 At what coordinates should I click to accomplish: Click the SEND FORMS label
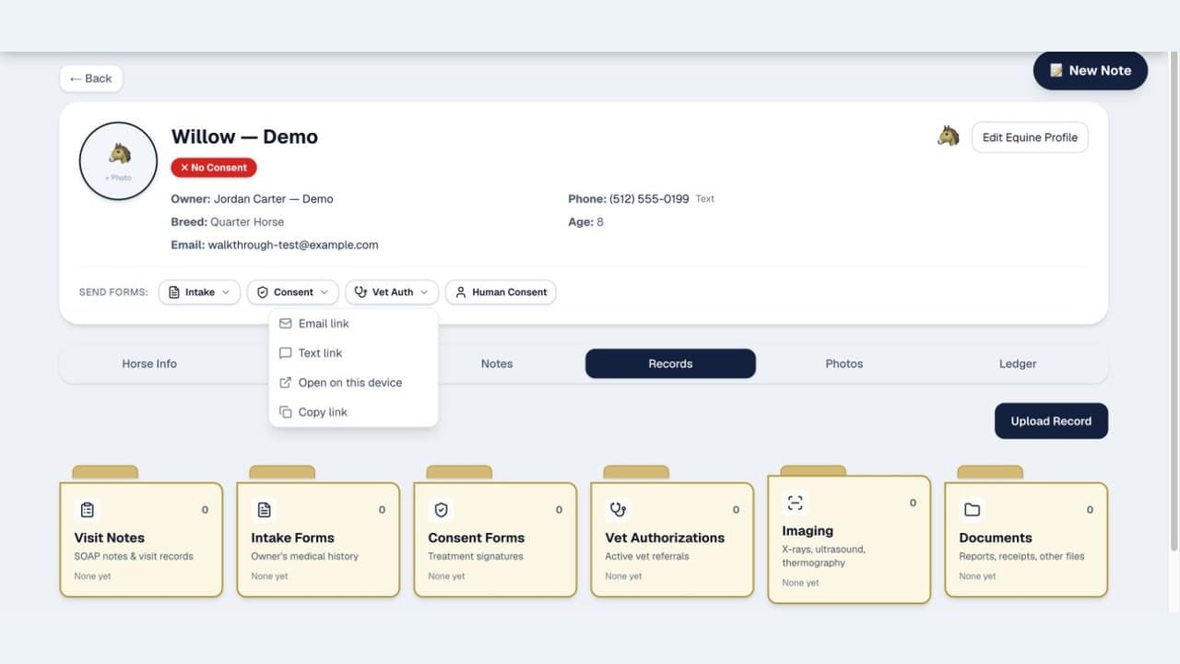coord(113,292)
